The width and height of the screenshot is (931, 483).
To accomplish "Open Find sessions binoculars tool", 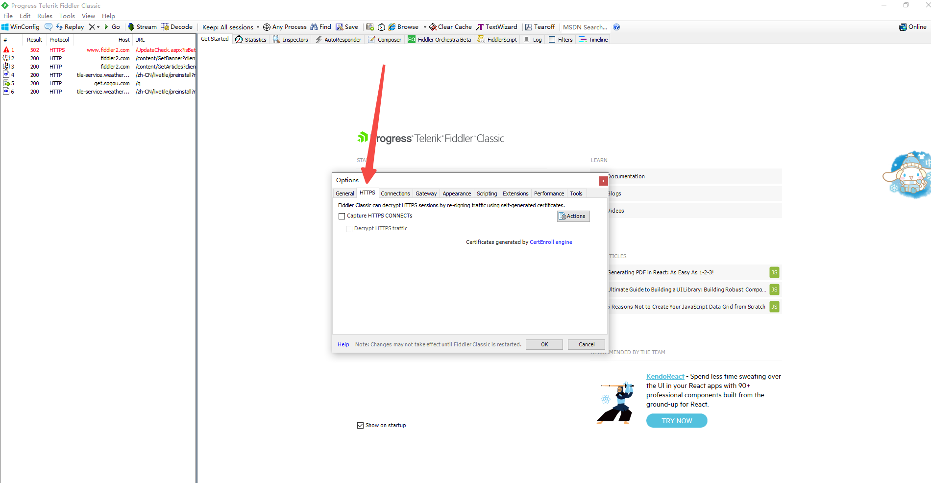I will [320, 27].
